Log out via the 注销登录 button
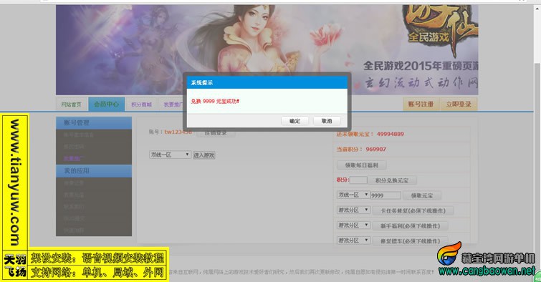The image size is (541, 282). 216,133
